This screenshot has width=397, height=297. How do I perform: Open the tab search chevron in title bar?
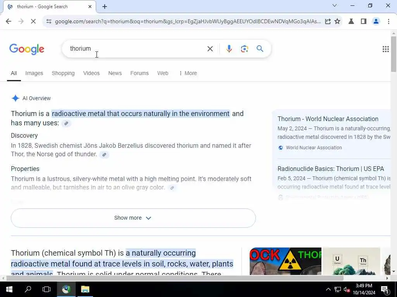pyautogui.click(x=335, y=5)
